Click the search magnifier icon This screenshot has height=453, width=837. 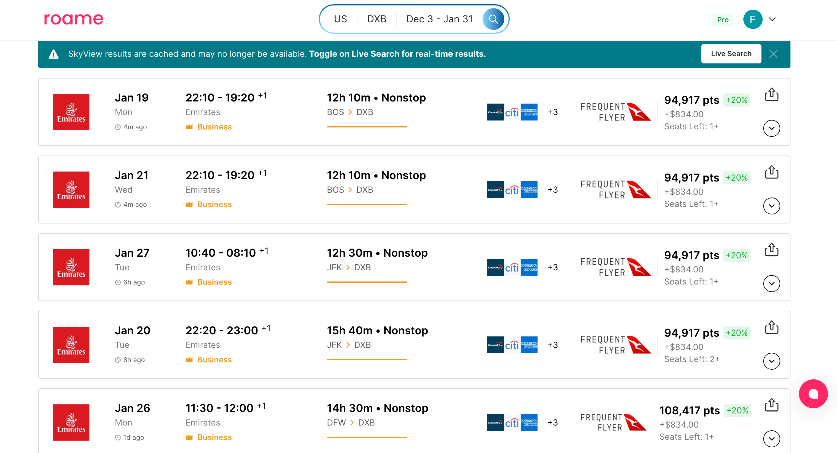click(x=493, y=19)
